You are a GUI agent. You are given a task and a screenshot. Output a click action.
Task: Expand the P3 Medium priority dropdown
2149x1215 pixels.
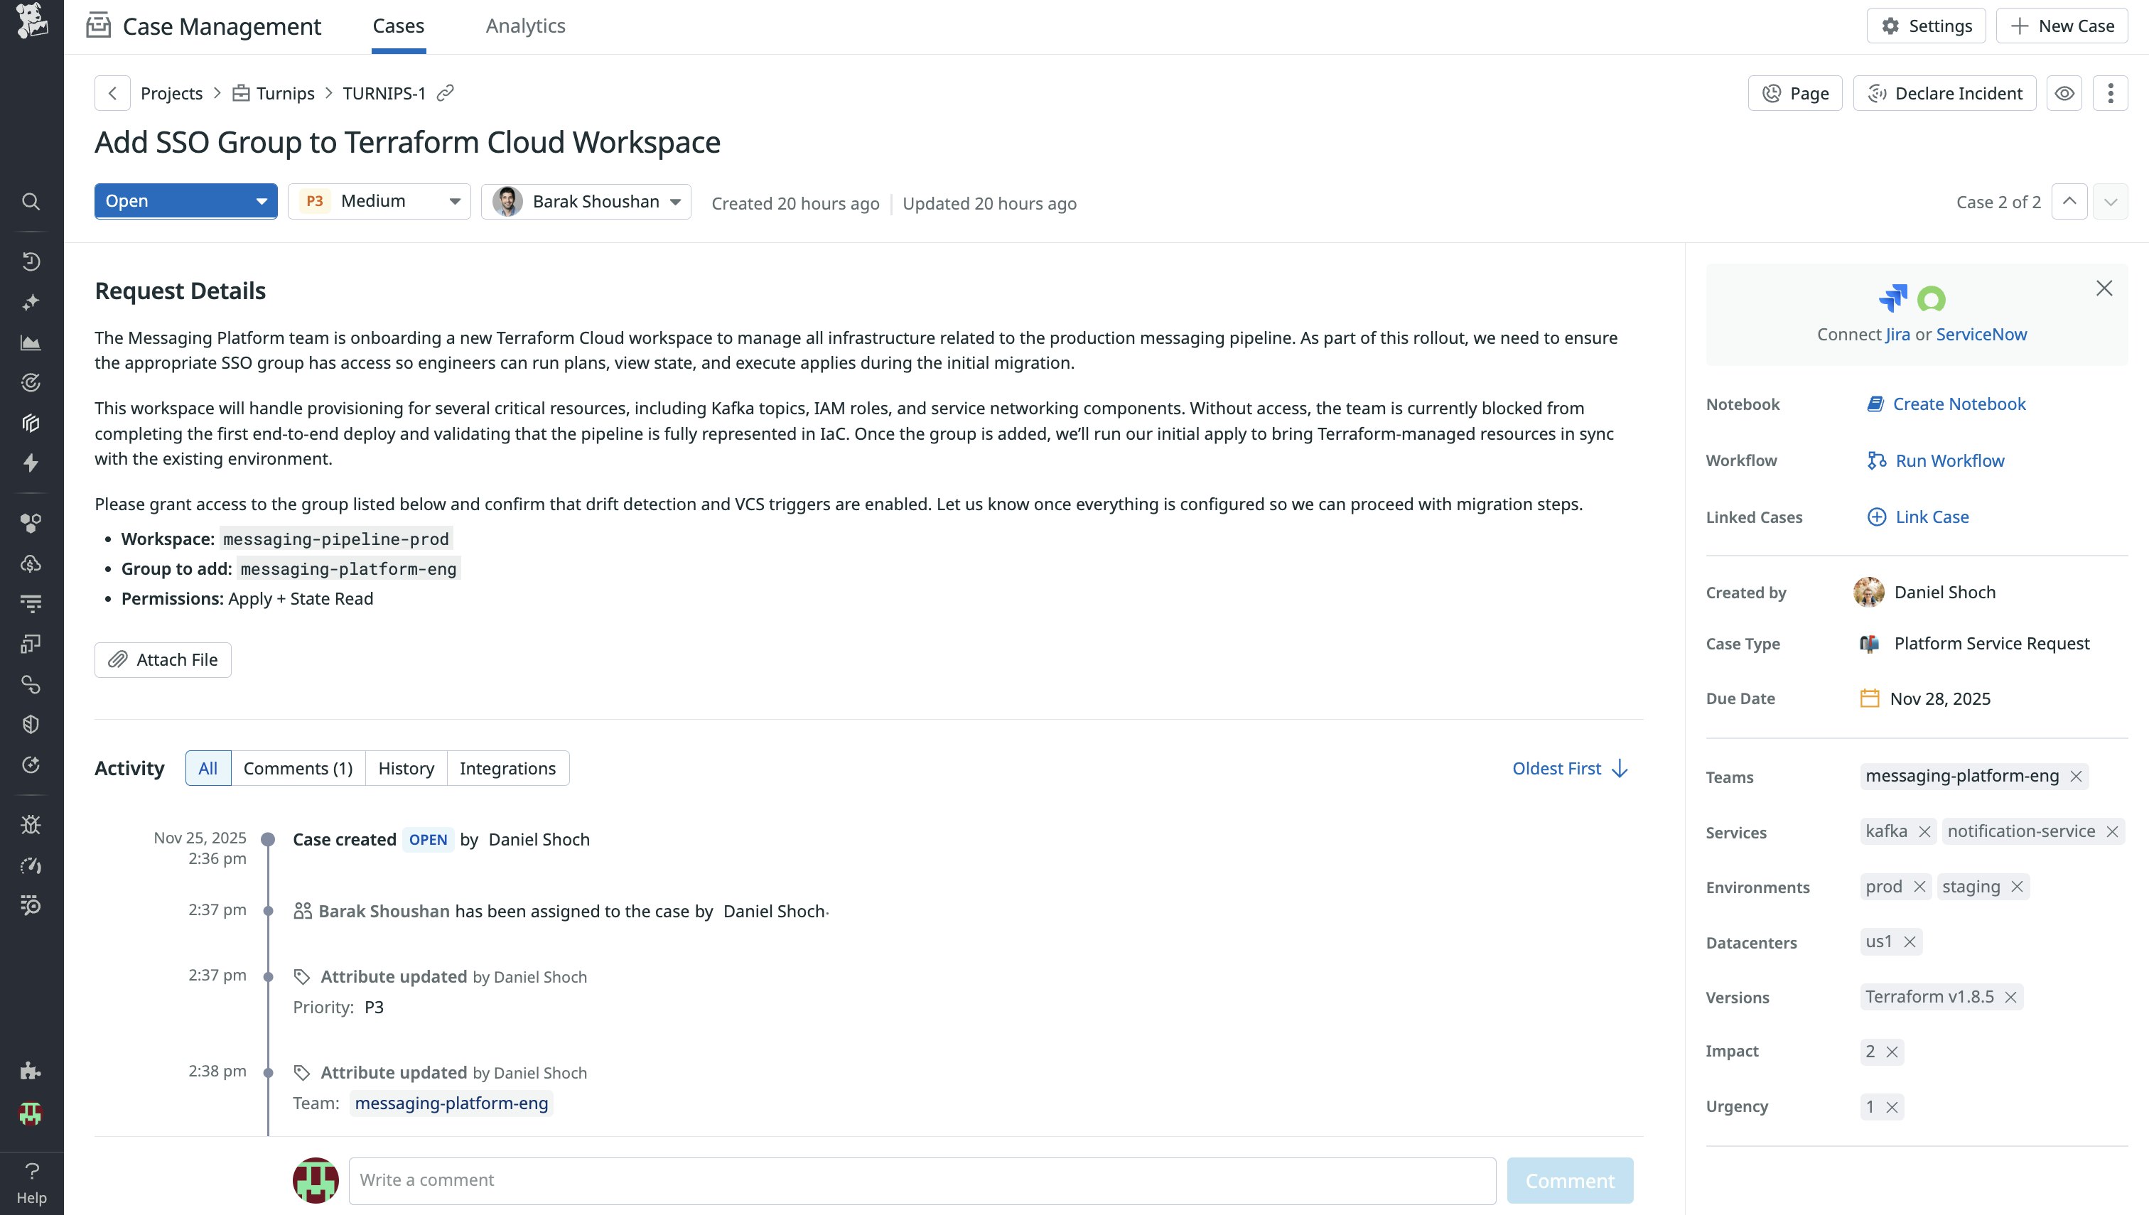point(379,200)
